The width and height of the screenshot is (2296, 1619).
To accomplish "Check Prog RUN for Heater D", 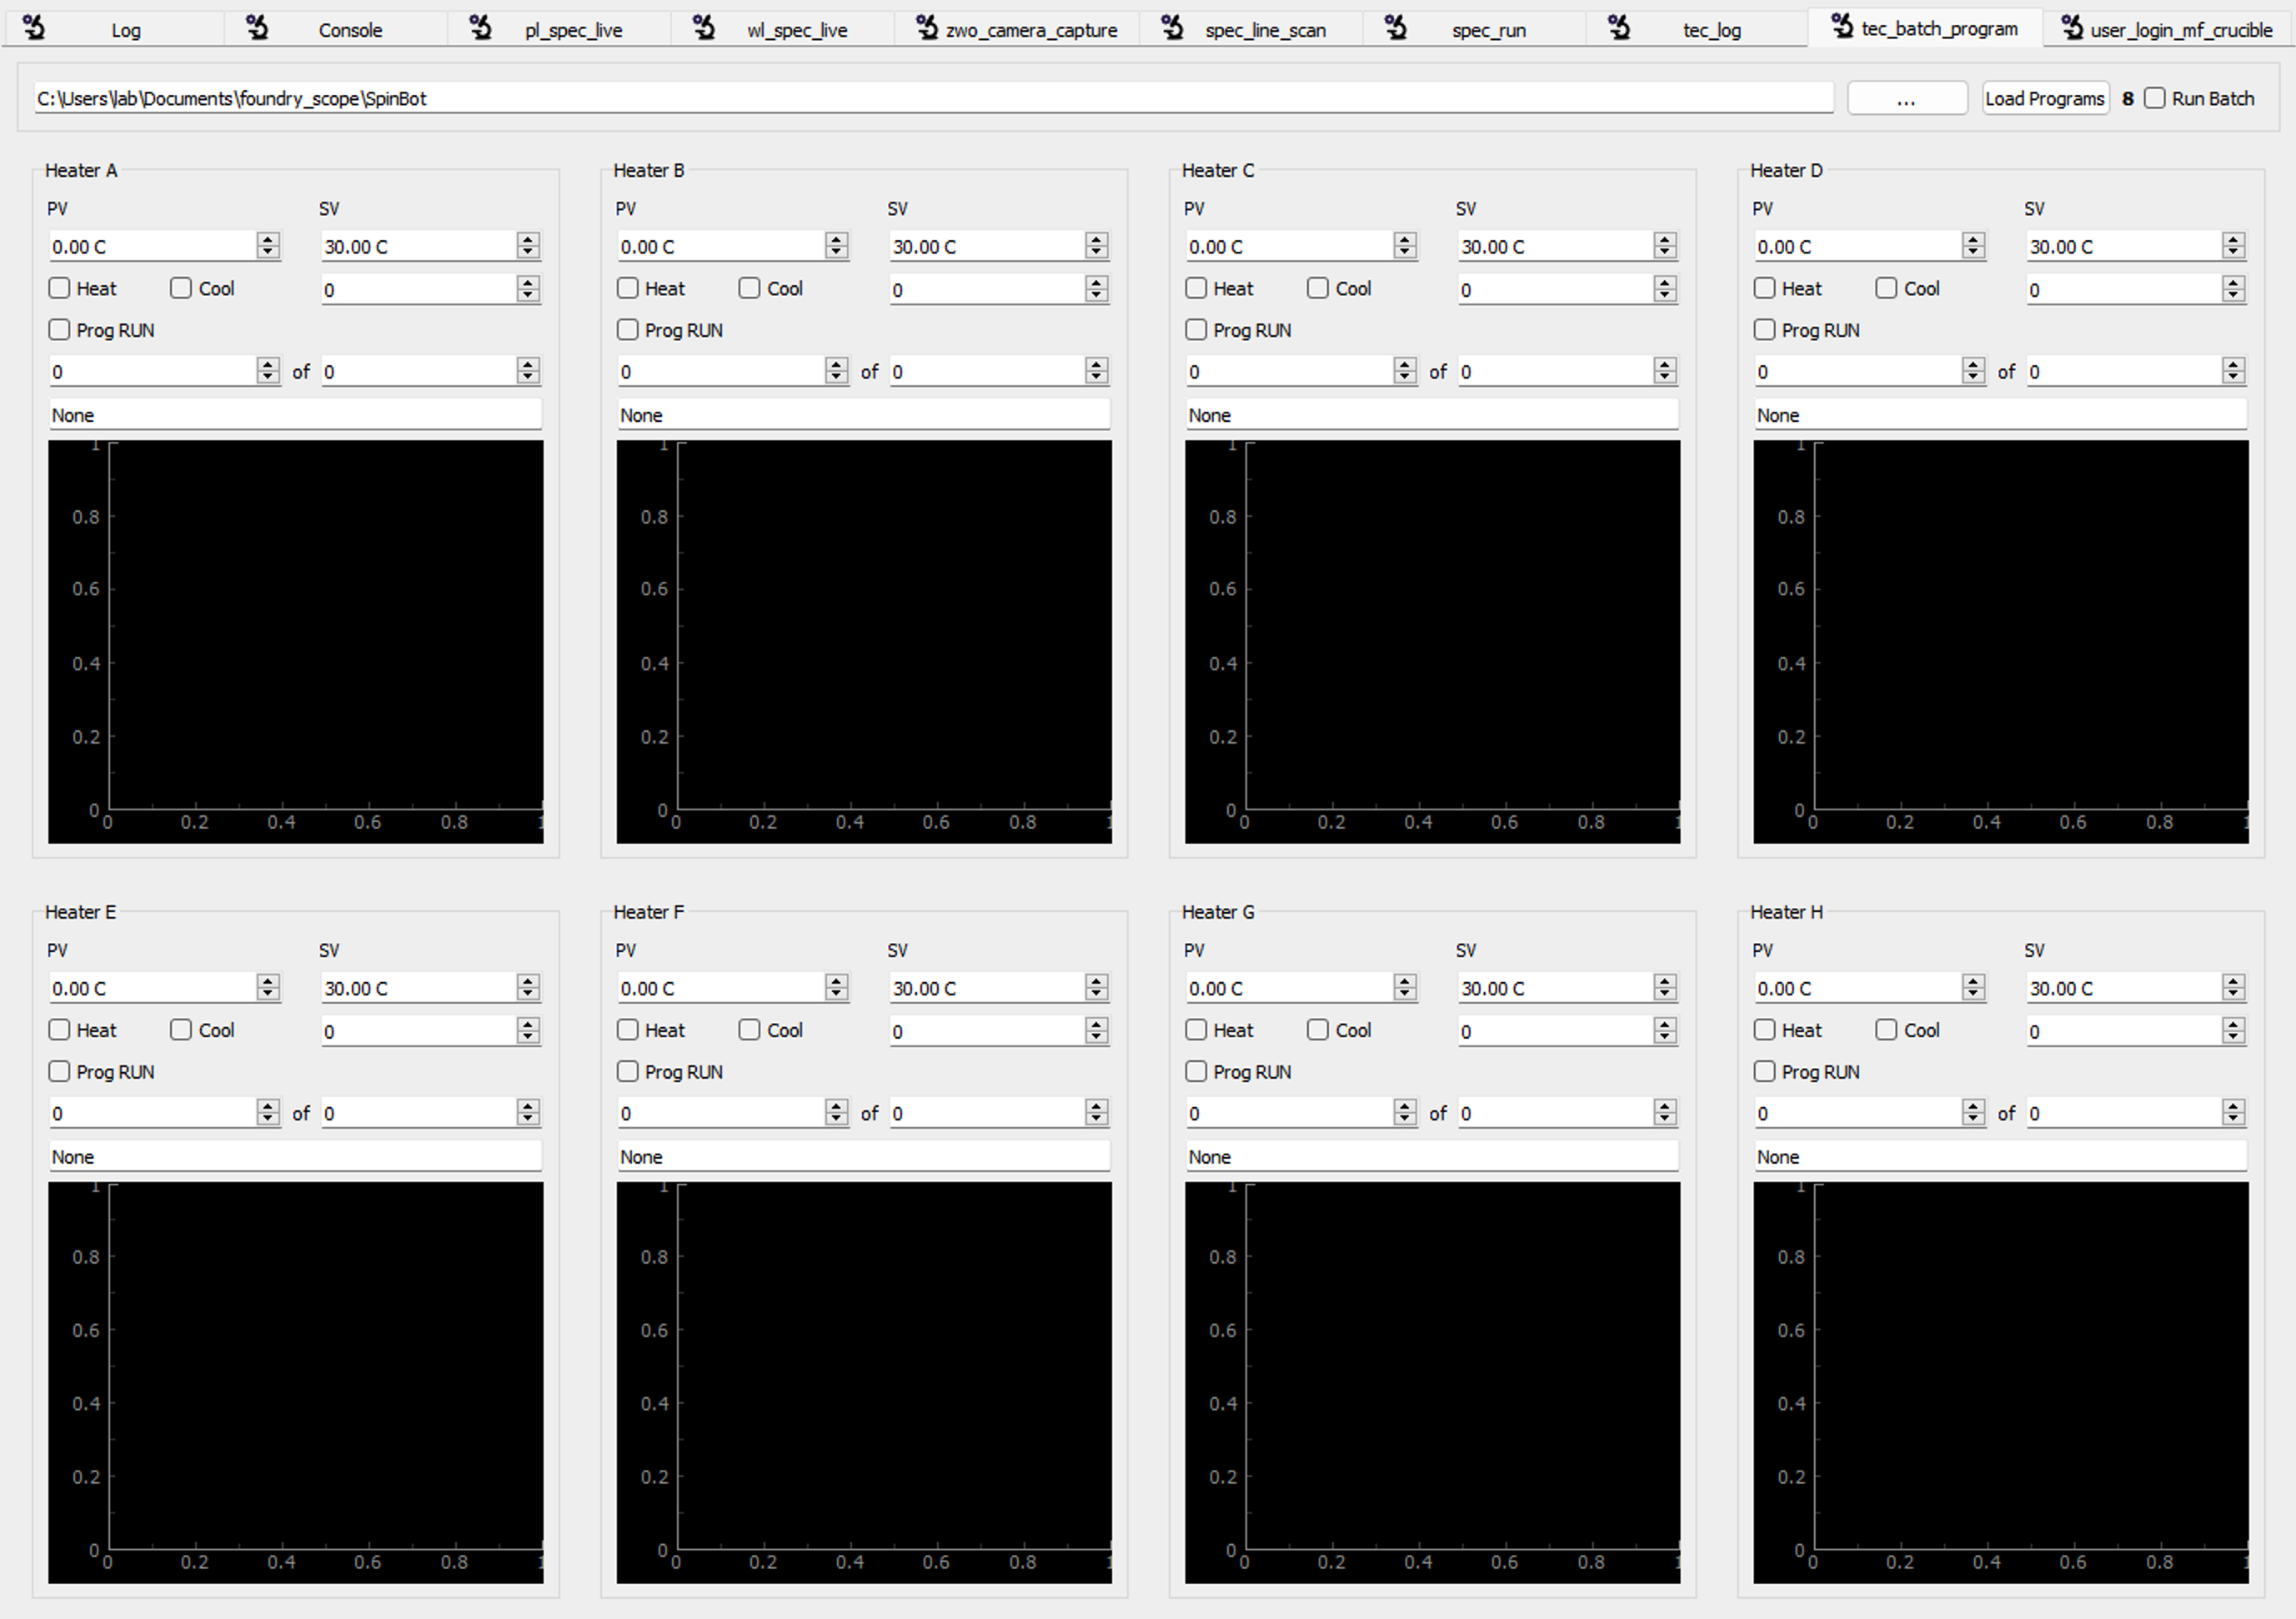I will tap(1764, 330).
